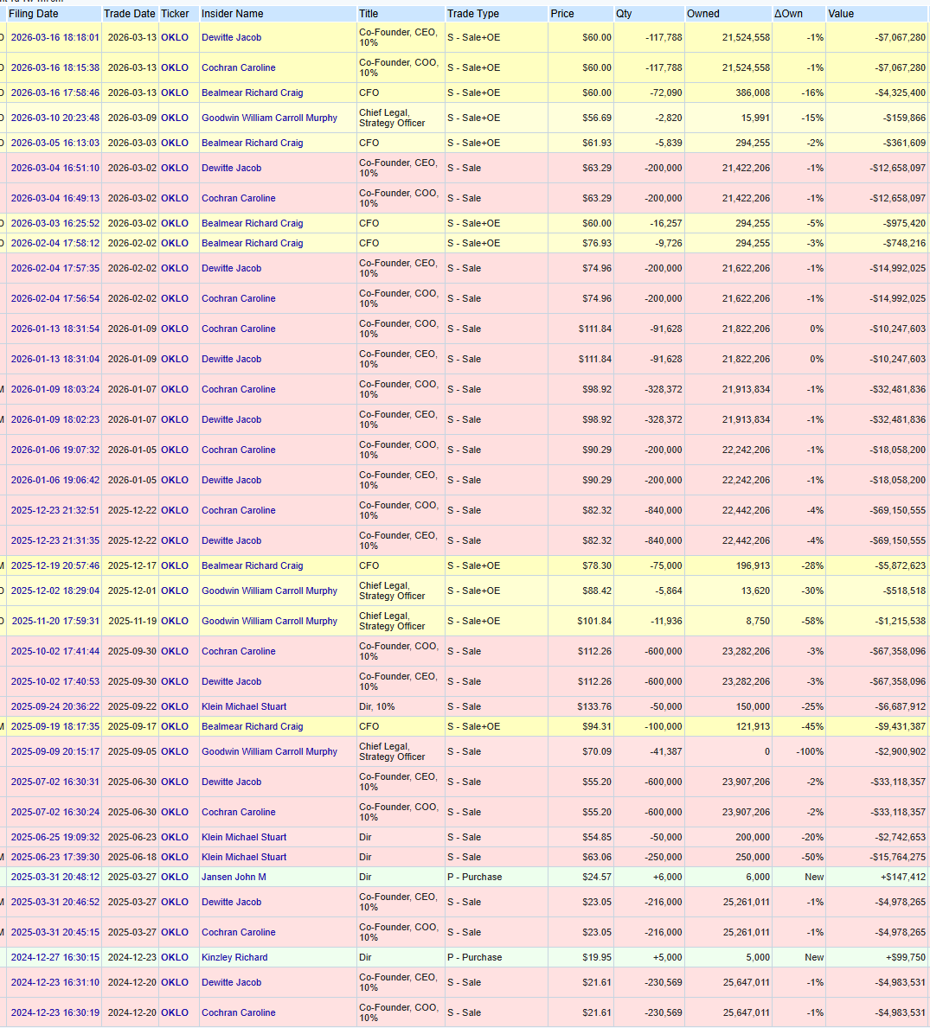This screenshot has width=930, height=1028.
Task: Click the Title column header
Action: coord(369,14)
